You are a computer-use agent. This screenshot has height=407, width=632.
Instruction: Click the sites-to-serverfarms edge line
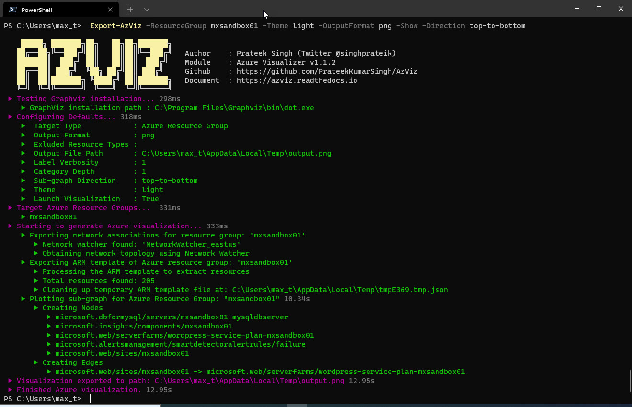click(256, 372)
